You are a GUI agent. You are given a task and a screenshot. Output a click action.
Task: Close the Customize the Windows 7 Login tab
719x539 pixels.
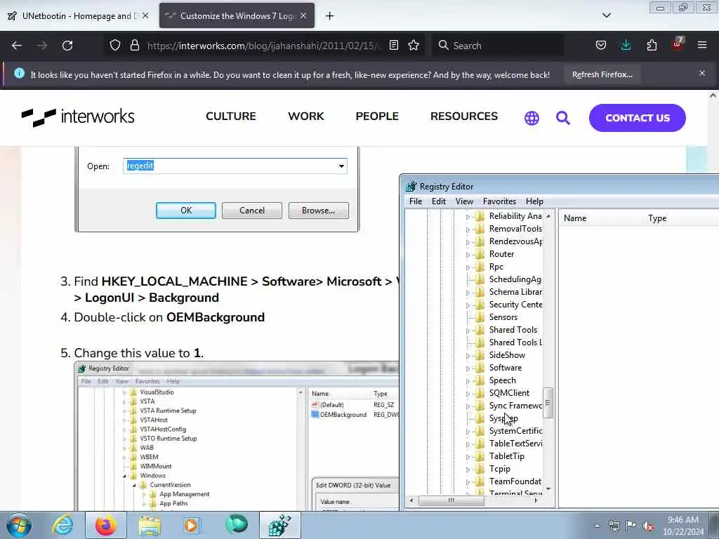point(303,15)
